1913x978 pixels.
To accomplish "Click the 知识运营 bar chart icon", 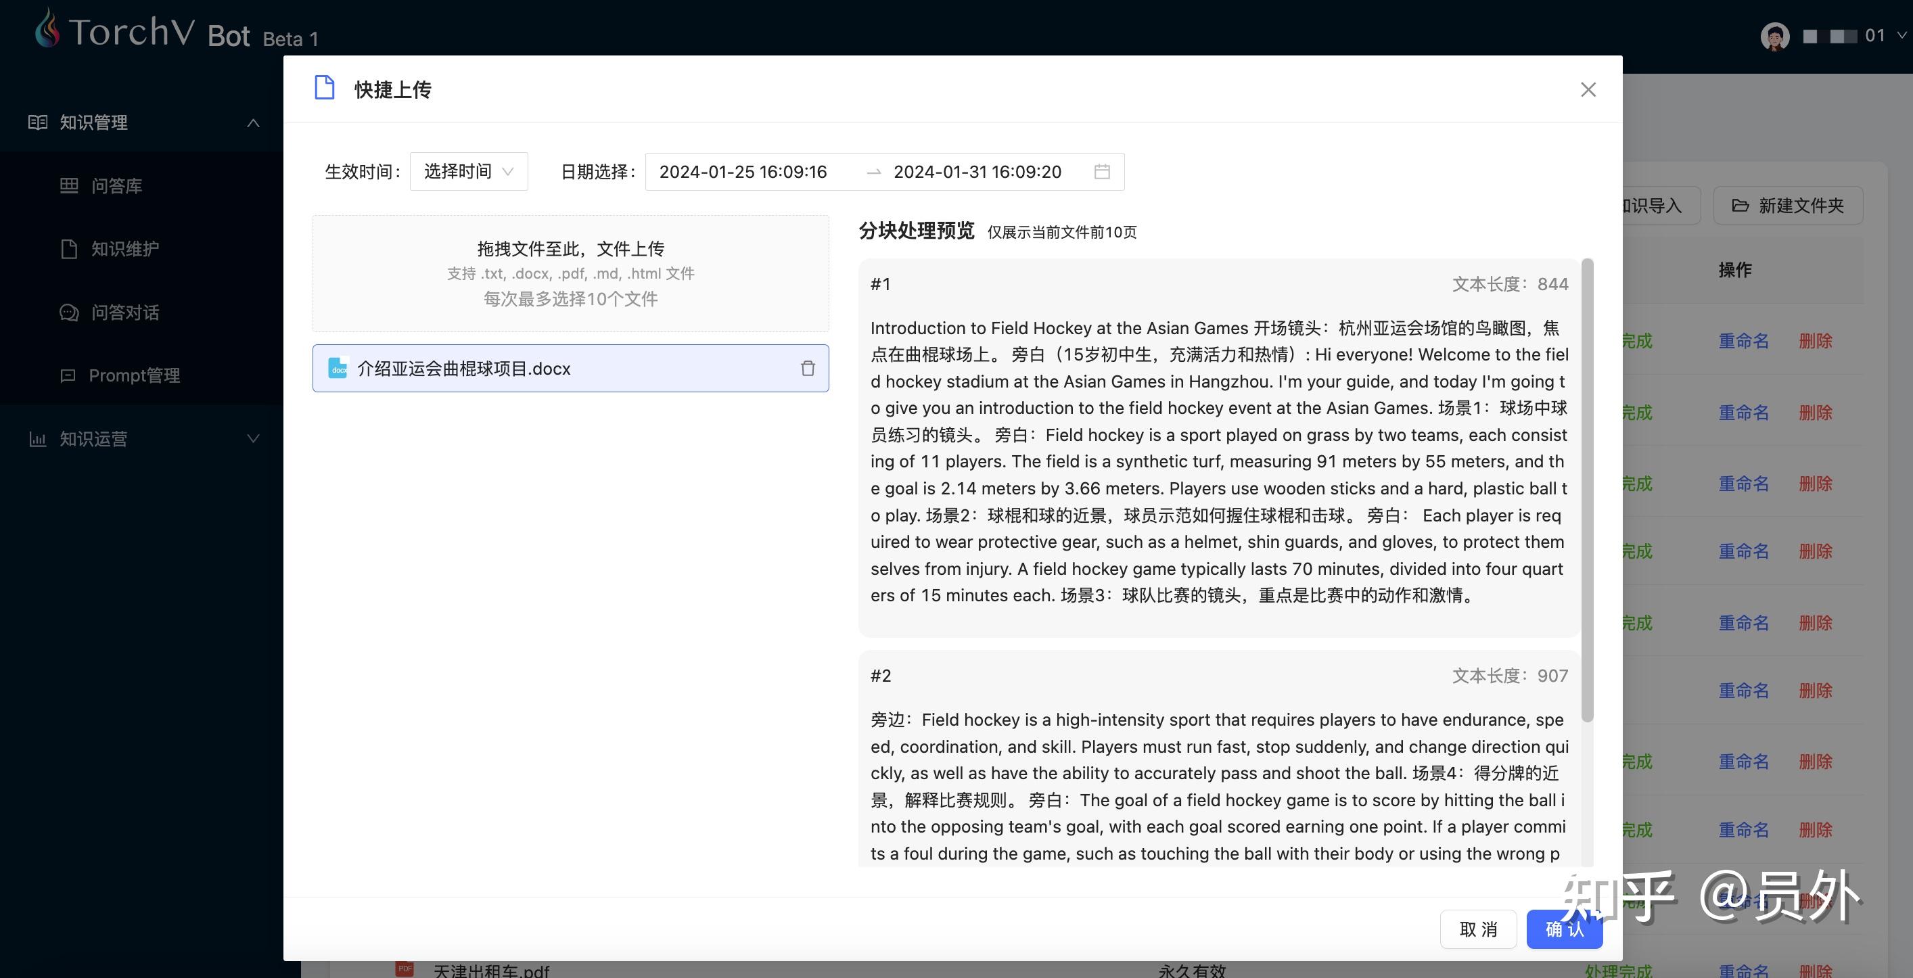I will [x=38, y=439].
